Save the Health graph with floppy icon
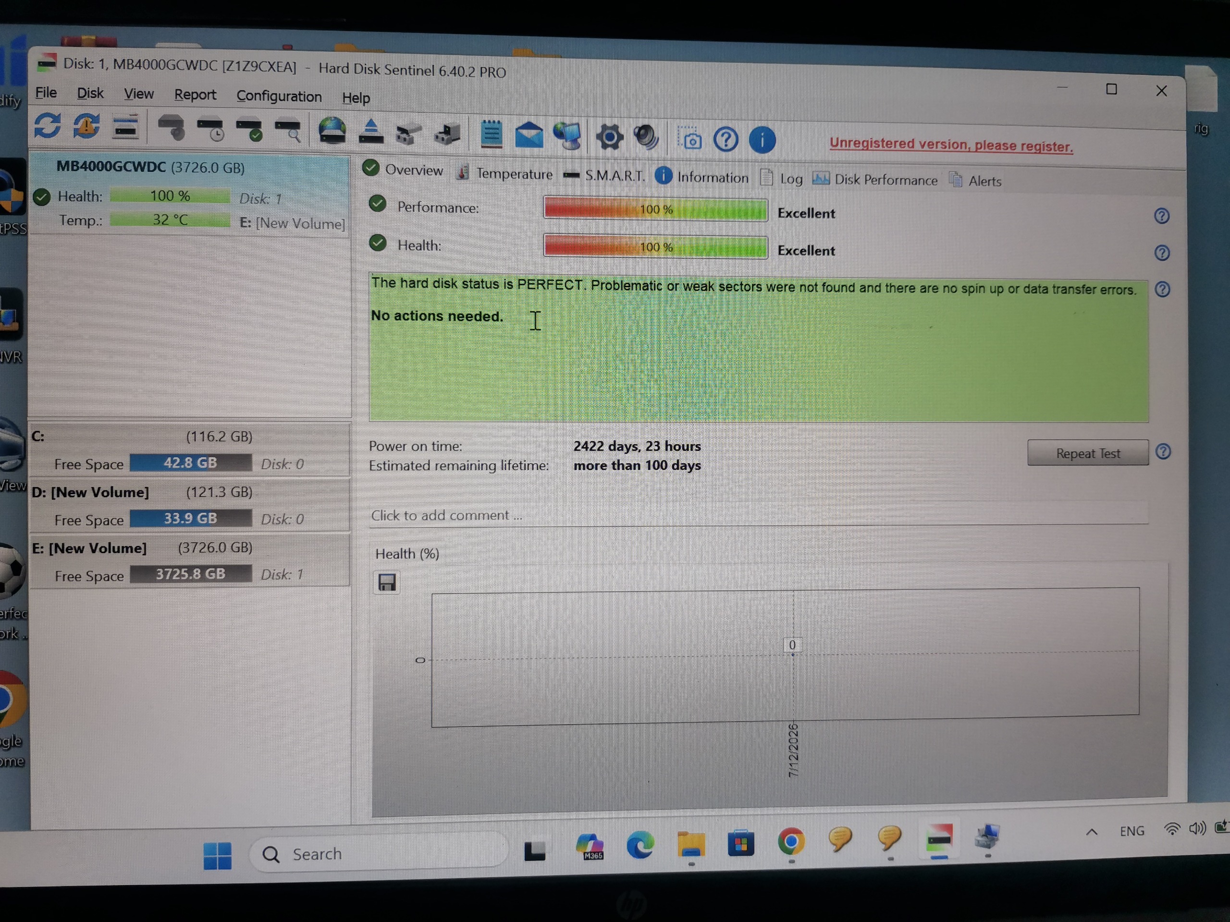Viewport: 1230px width, 922px height. click(386, 582)
